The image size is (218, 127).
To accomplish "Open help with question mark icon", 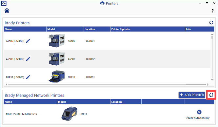I will click(212, 11).
